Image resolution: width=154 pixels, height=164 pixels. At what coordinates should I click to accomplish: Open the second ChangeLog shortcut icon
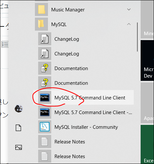pyautogui.click(x=45, y=53)
